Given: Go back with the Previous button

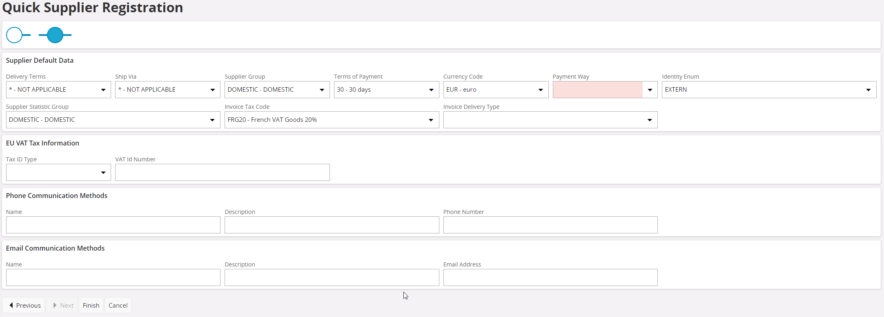Looking at the screenshot, I should [x=24, y=305].
